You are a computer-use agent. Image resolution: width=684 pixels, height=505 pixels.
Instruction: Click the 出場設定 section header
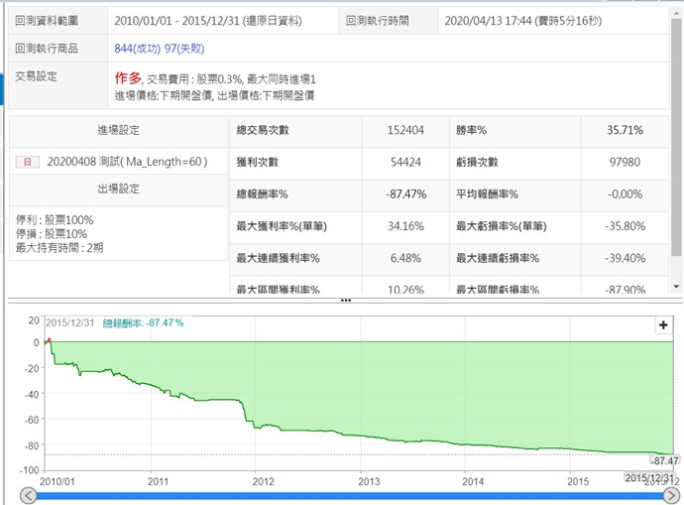coord(118,189)
